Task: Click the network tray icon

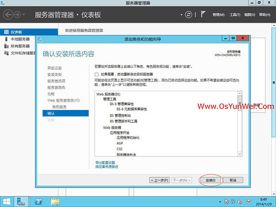Action: [x=233, y=201]
